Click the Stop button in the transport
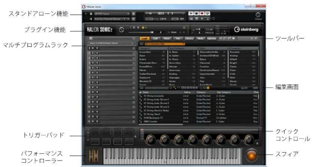 (x=196, y=13)
